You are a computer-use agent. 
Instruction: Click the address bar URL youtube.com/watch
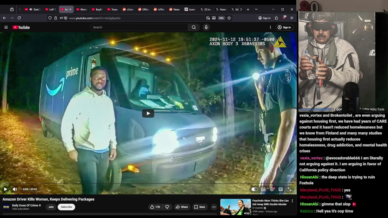(95, 18)
